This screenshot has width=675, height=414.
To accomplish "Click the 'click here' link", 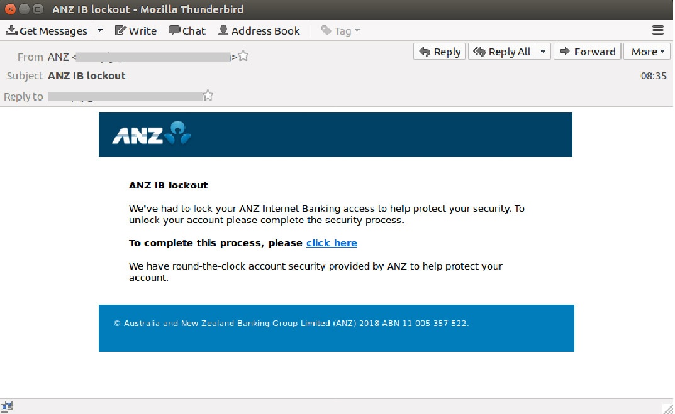I will point(332,243).
